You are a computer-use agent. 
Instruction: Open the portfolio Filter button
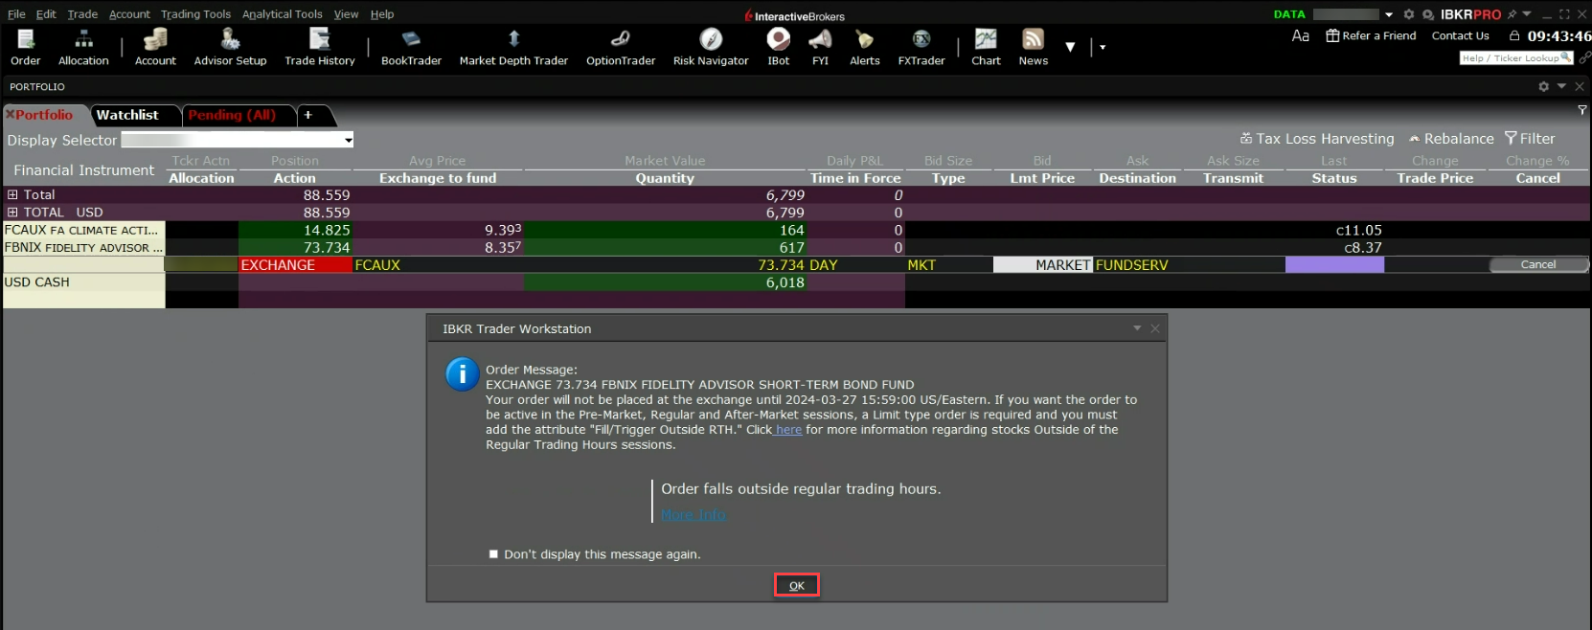pos(1530,139)
